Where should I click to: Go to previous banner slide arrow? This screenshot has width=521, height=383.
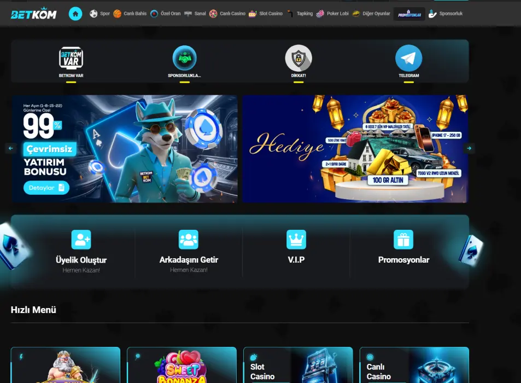point(10,148)
